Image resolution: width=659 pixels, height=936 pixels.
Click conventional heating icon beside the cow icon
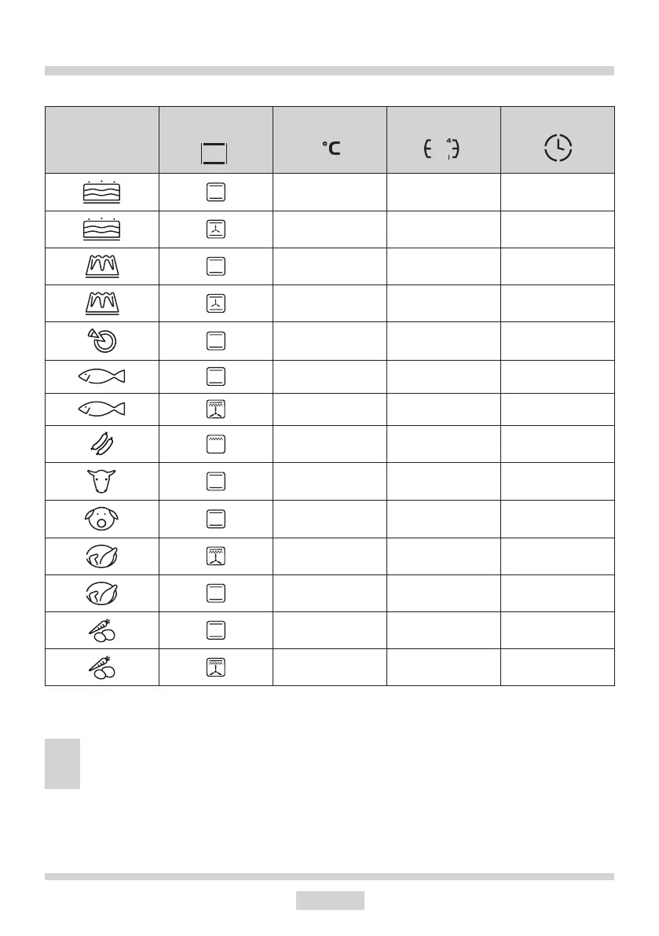(215, 481)
